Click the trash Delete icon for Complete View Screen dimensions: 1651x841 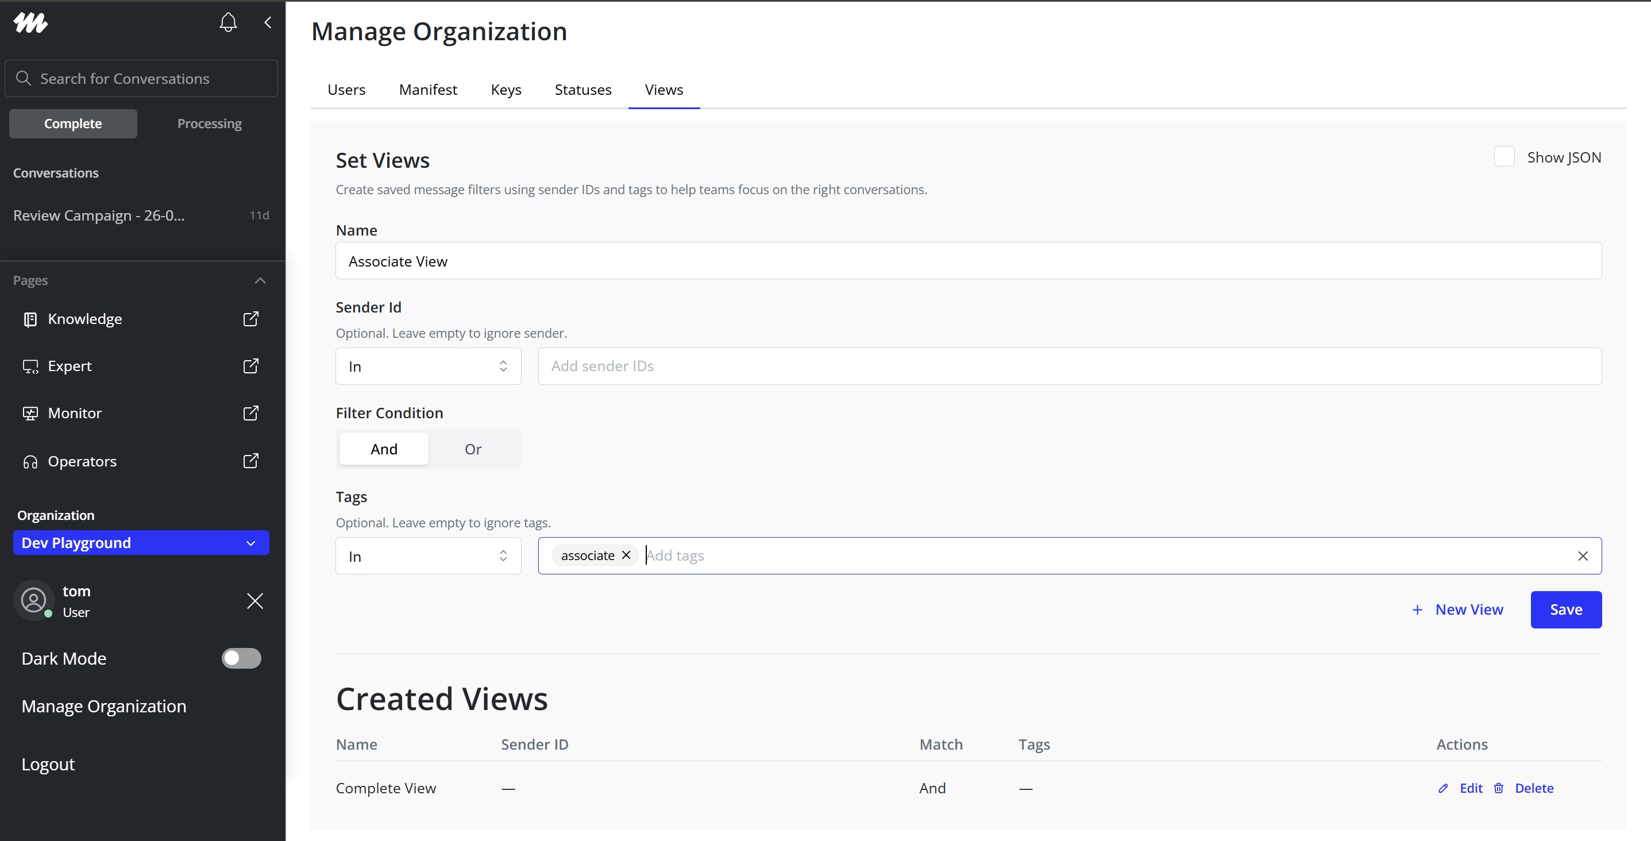[x=1498, y=788]
